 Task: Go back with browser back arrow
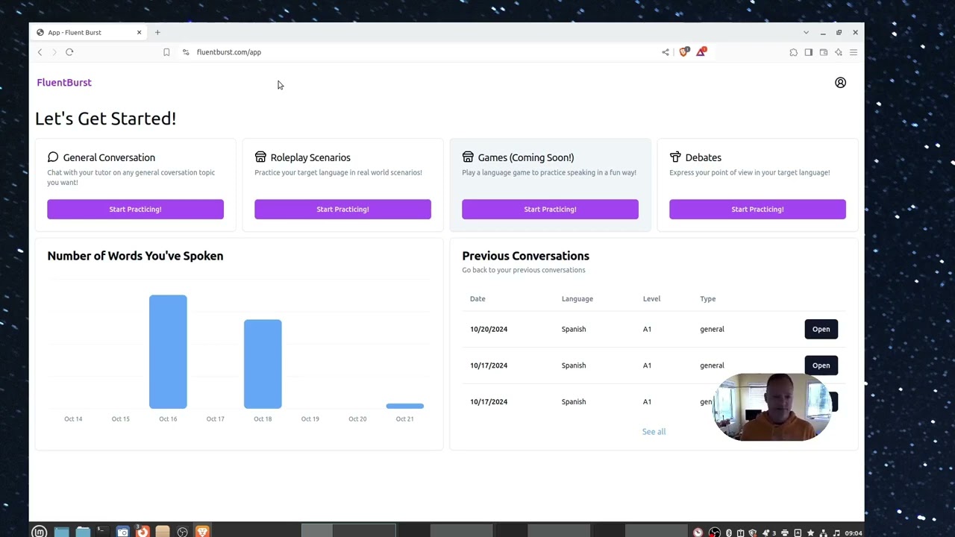(x=40, y=52)
